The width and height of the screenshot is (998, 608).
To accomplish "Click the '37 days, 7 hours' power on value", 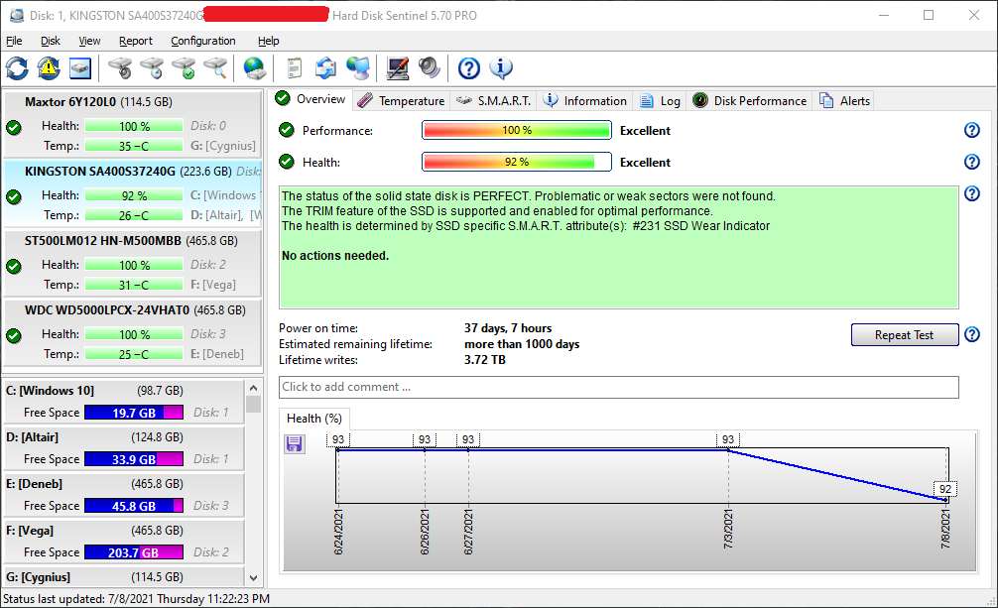I will [x=508, y=328].
